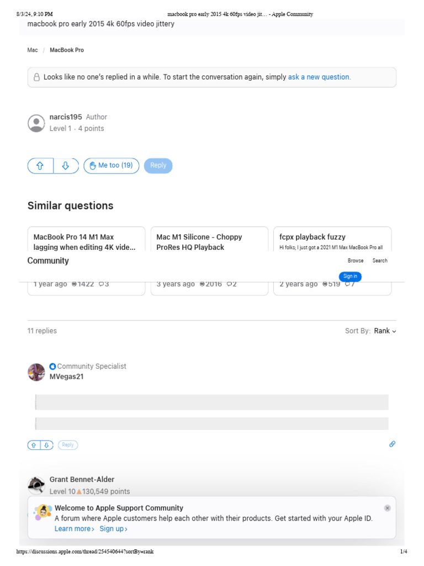
Task: Copy link to MVegas21's reply
Action: 392,444
